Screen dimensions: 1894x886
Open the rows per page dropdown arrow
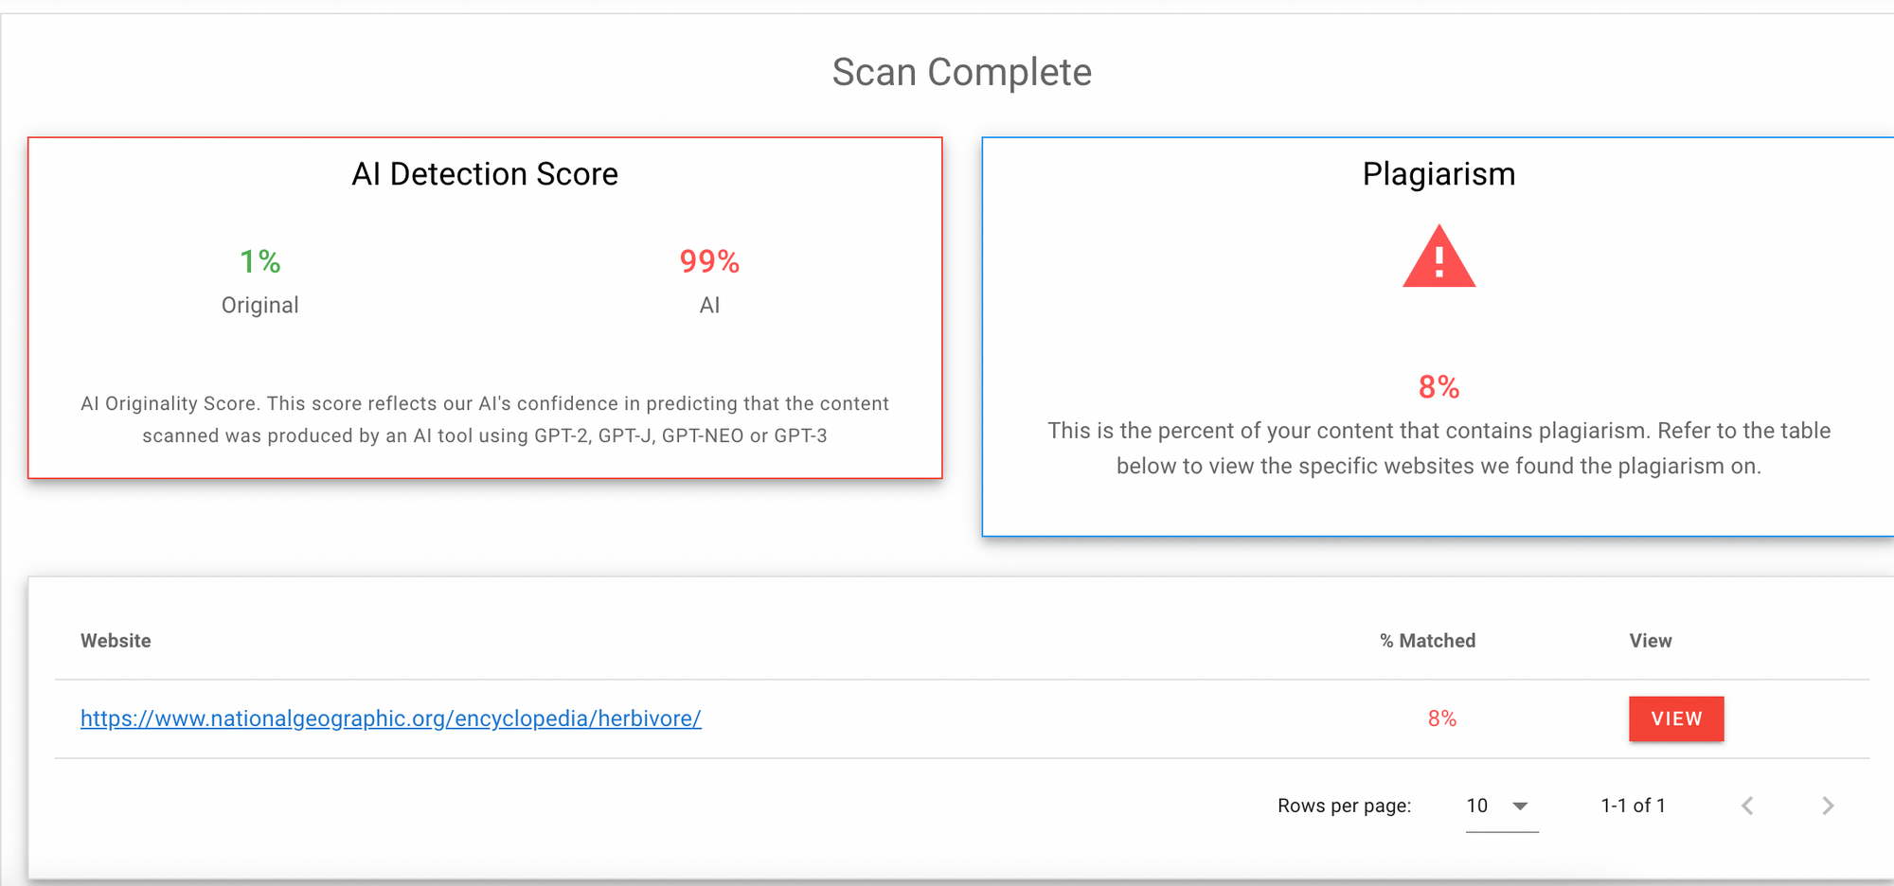point(1520,806)
